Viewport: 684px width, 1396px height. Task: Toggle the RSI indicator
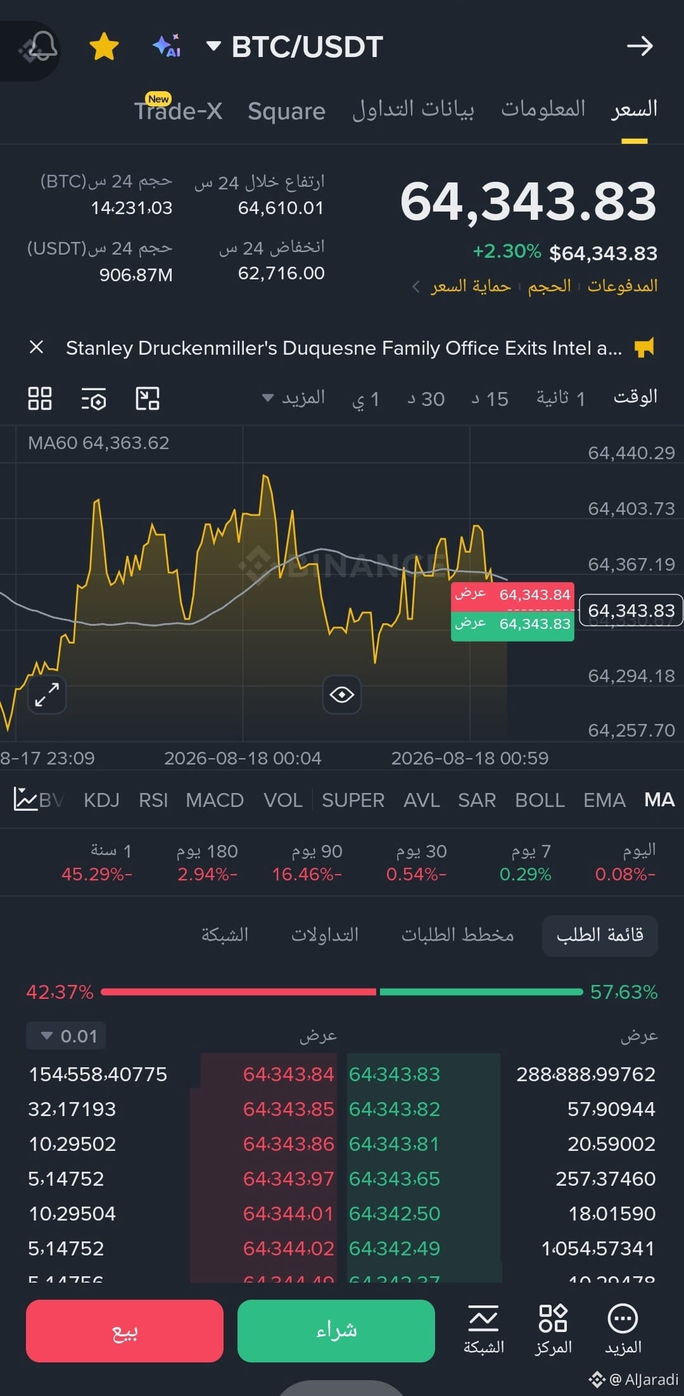(153, 800)
